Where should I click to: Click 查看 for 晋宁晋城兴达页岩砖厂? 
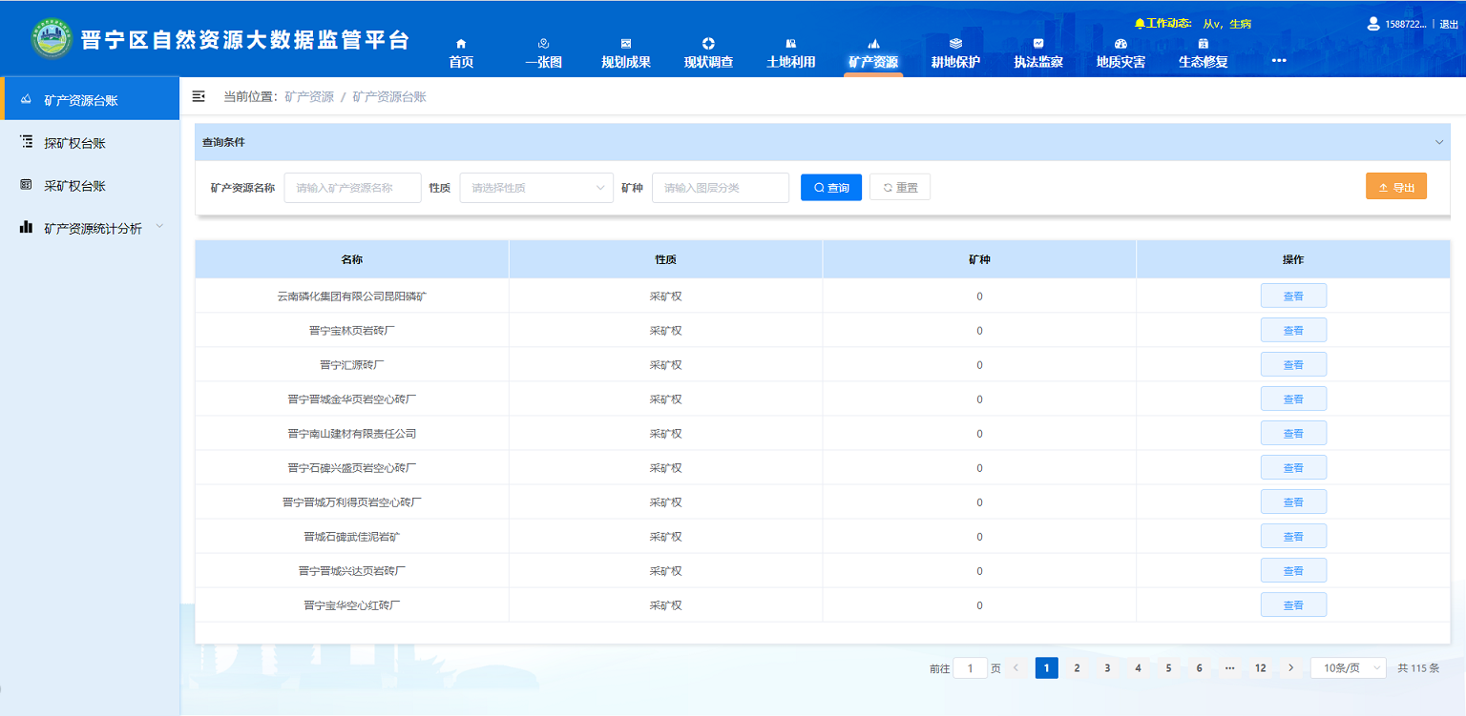(x=1293, y=570)
